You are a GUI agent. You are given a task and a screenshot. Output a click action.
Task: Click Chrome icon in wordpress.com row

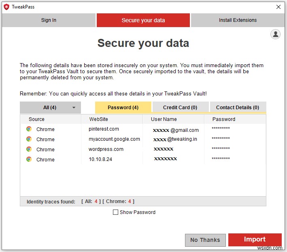pos(29,149)
